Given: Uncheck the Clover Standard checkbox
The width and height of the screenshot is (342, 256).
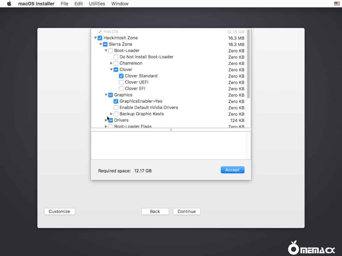Looking at the screenshot, I should pos(121,76).
